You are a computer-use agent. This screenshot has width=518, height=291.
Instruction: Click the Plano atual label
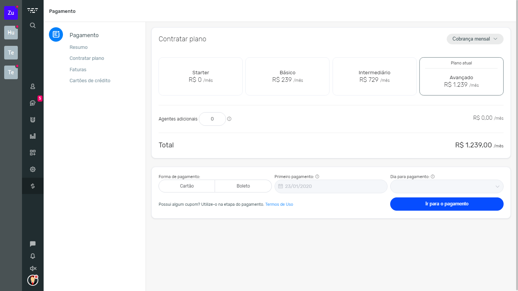(x=461, y=63)
